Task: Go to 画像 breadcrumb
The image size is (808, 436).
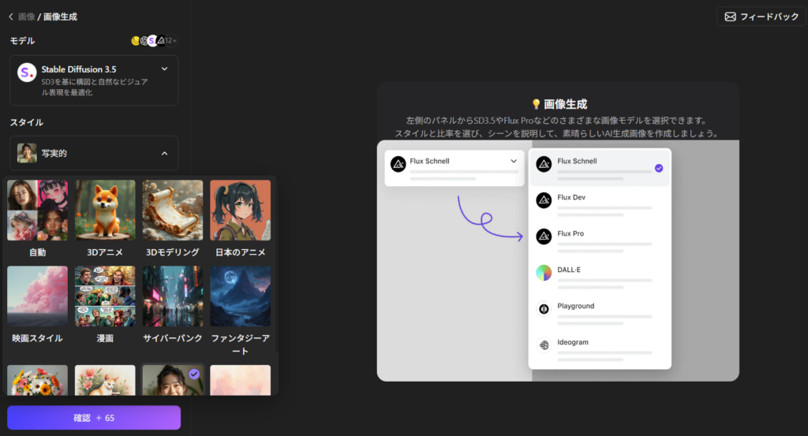Action: (27, 17)
